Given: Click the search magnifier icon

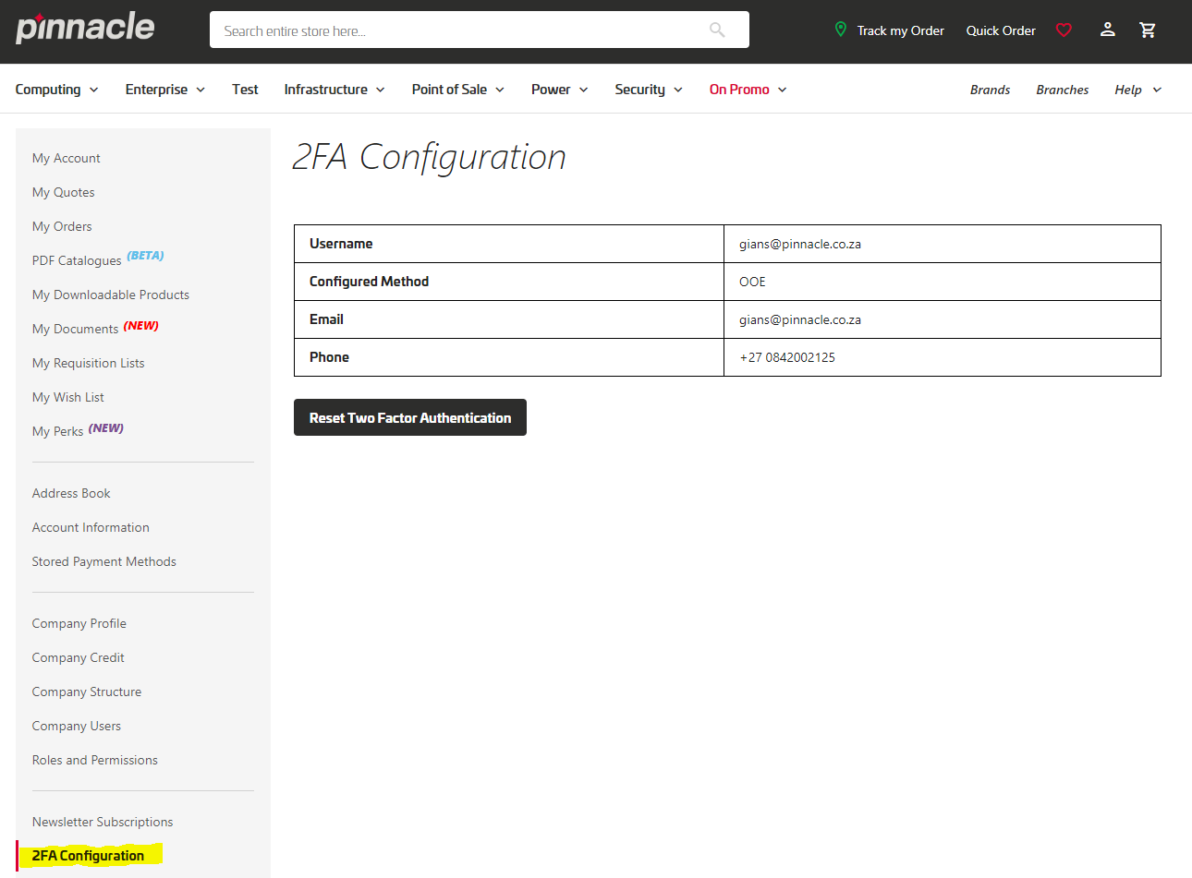Looking at the screenshot, I should [x=717, y=30].
